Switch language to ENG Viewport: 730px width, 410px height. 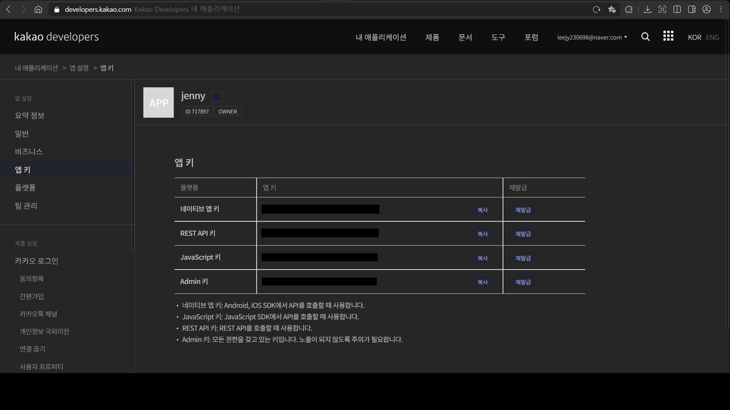click(x=713, y=37)
